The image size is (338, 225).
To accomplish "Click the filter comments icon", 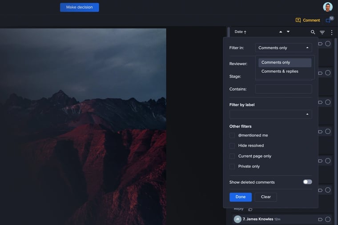I will pos(322,32).
